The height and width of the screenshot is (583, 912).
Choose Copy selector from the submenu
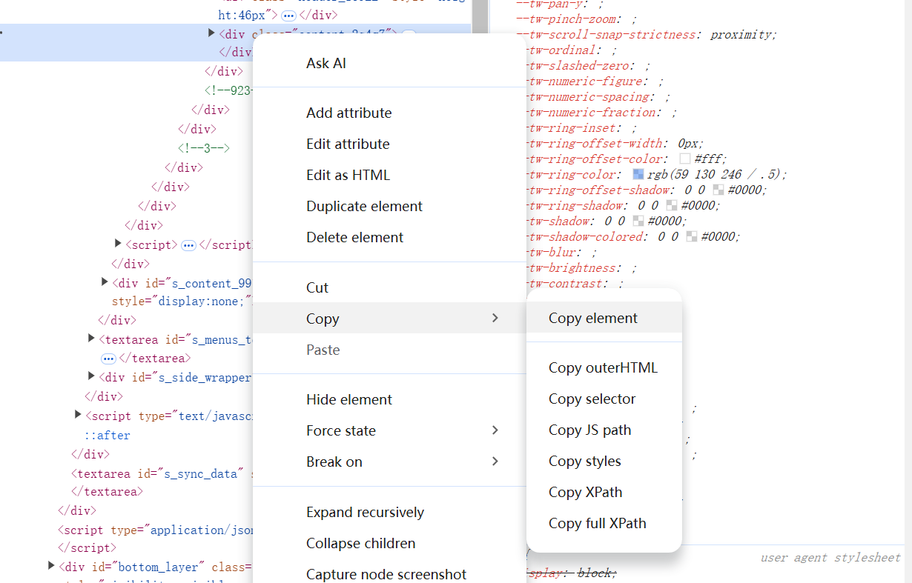tap(592, 399)
